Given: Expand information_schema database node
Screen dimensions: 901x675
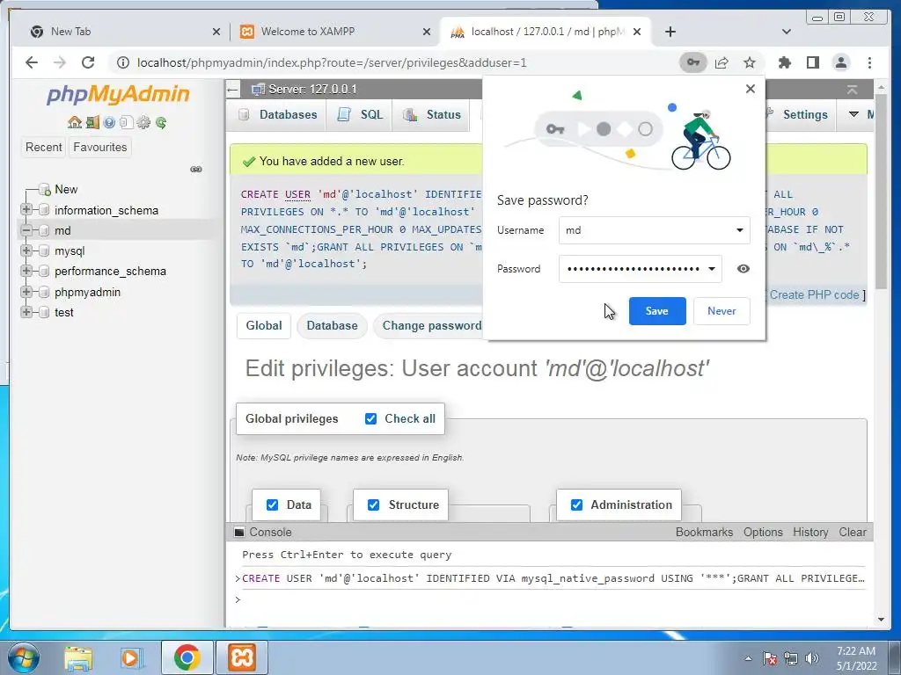Looking at the screenshot, I should pyautogui.click(x=26, y=210).
